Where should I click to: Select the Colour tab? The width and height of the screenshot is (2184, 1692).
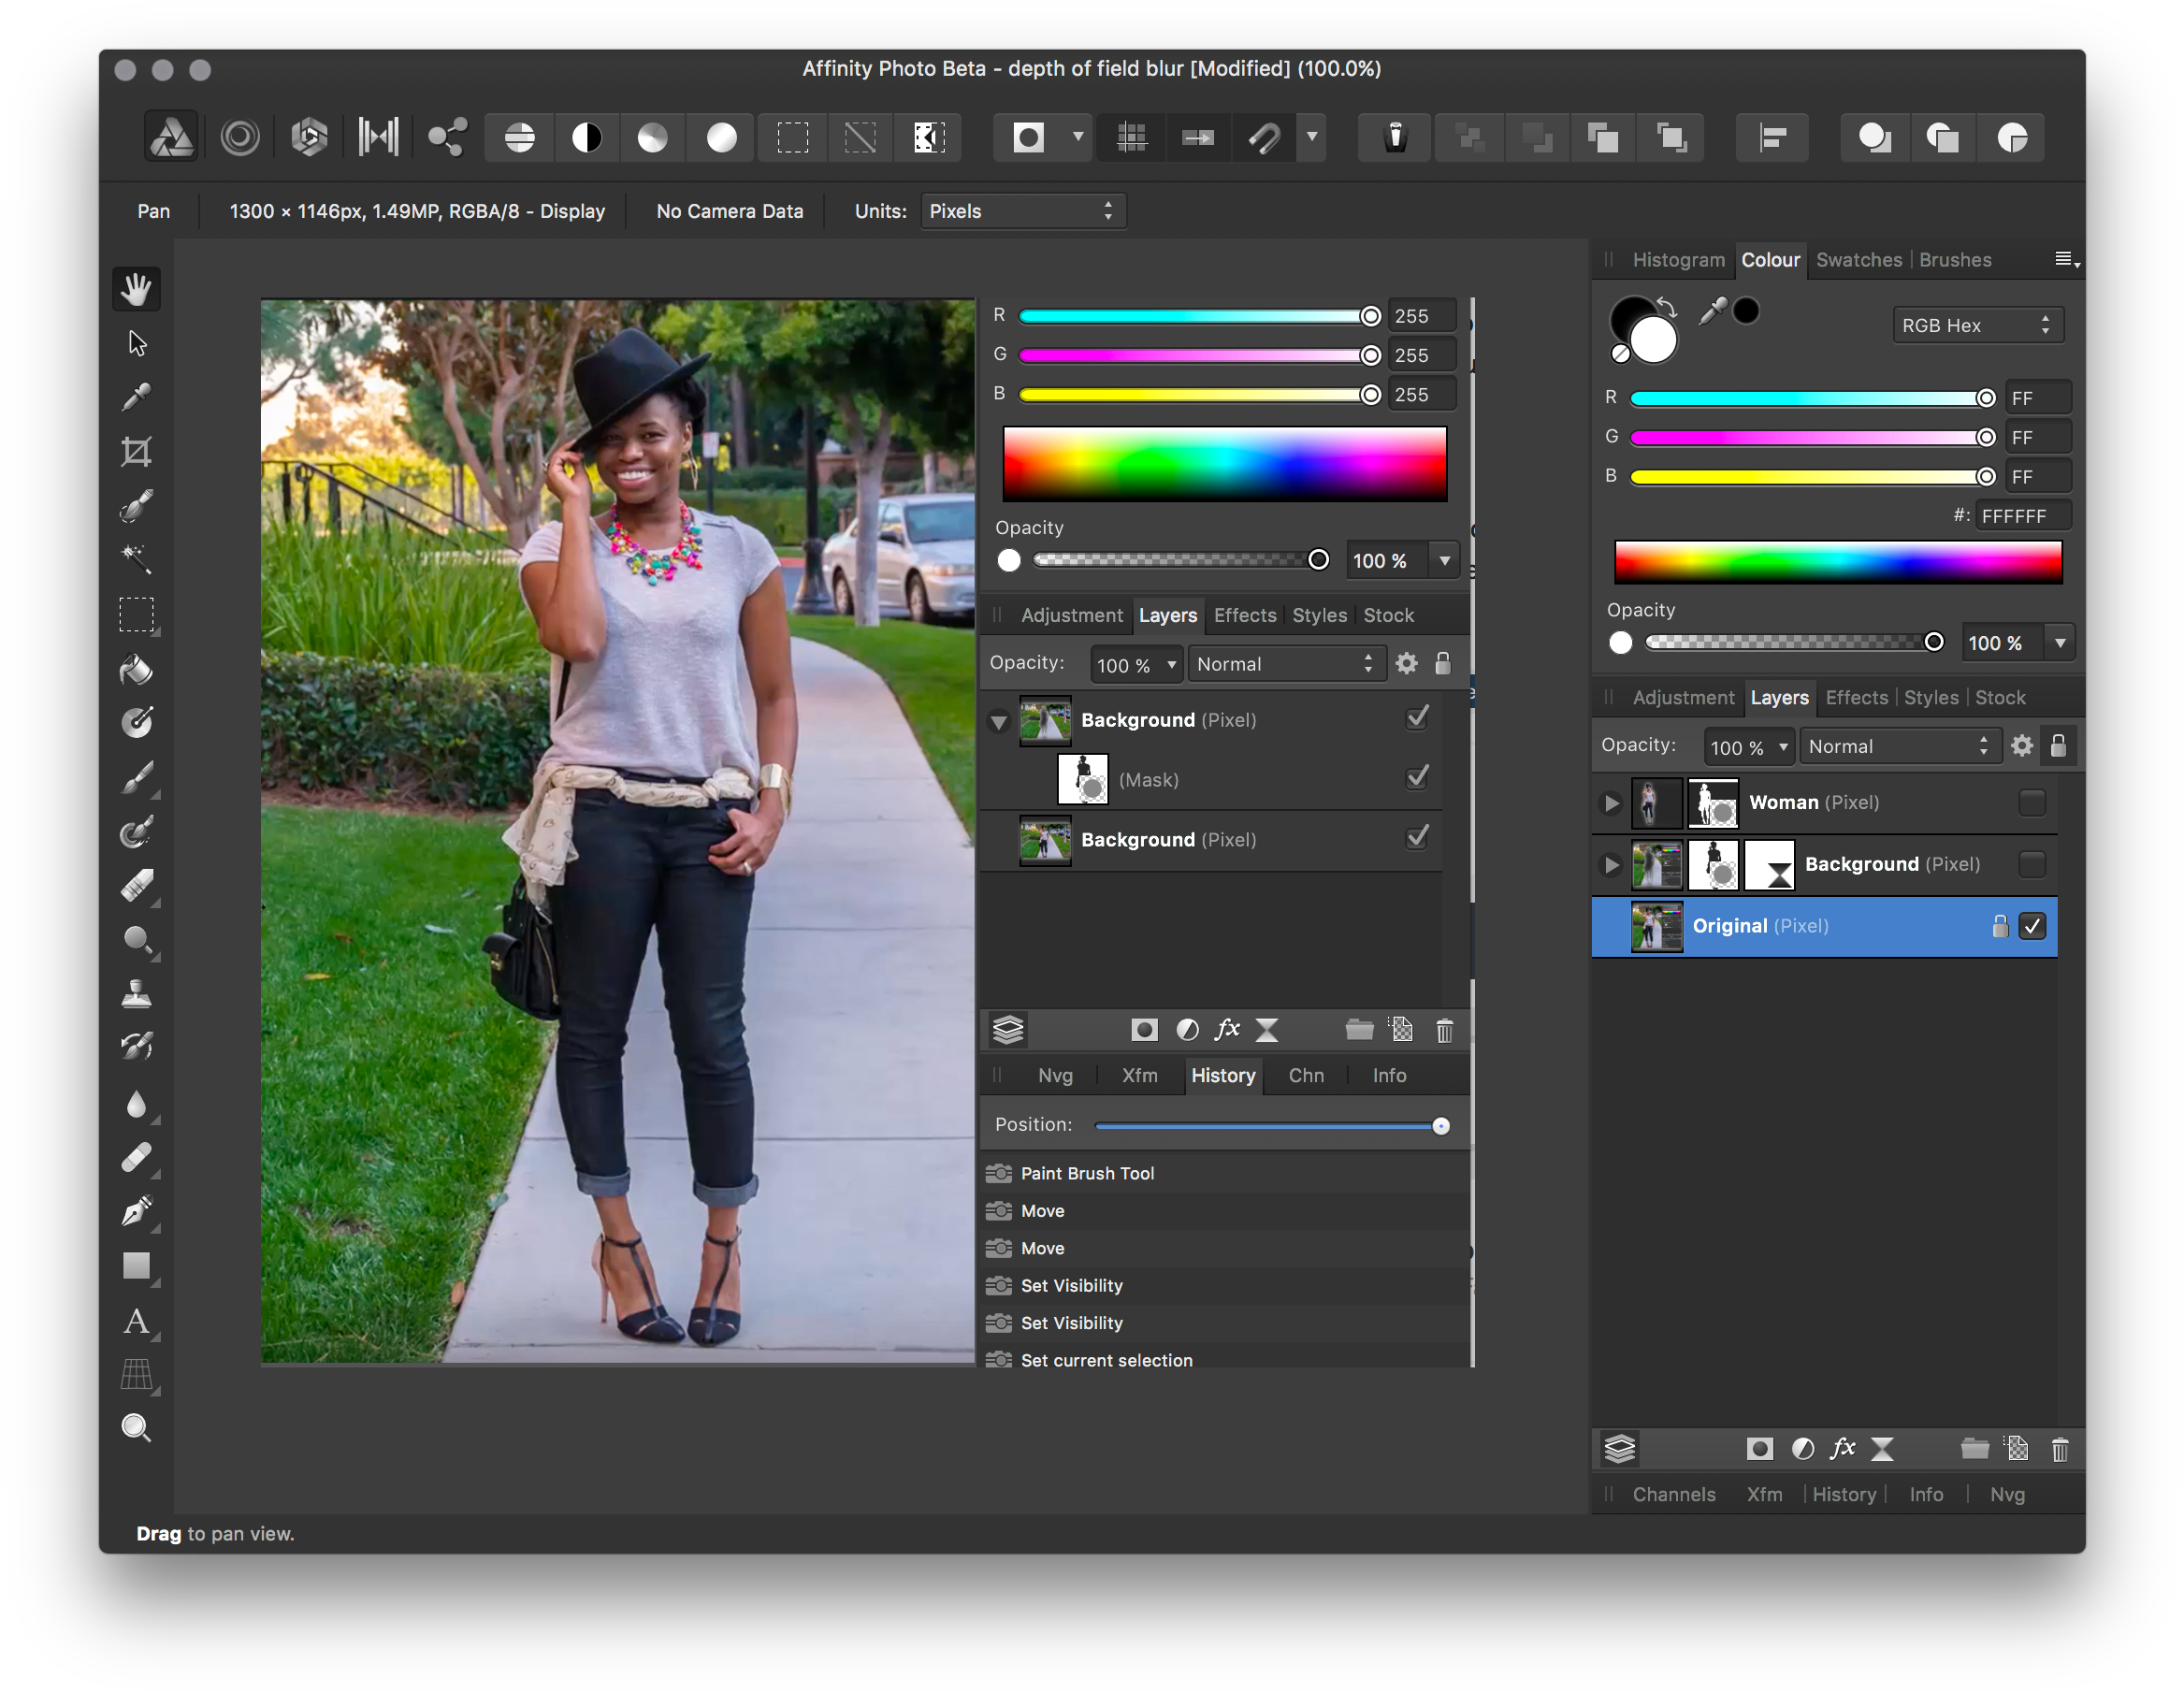1769,260
